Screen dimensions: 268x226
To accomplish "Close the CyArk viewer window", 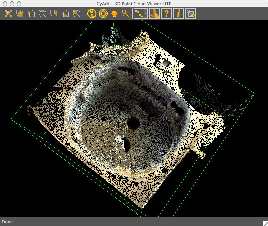I will (x=5, y=3).
